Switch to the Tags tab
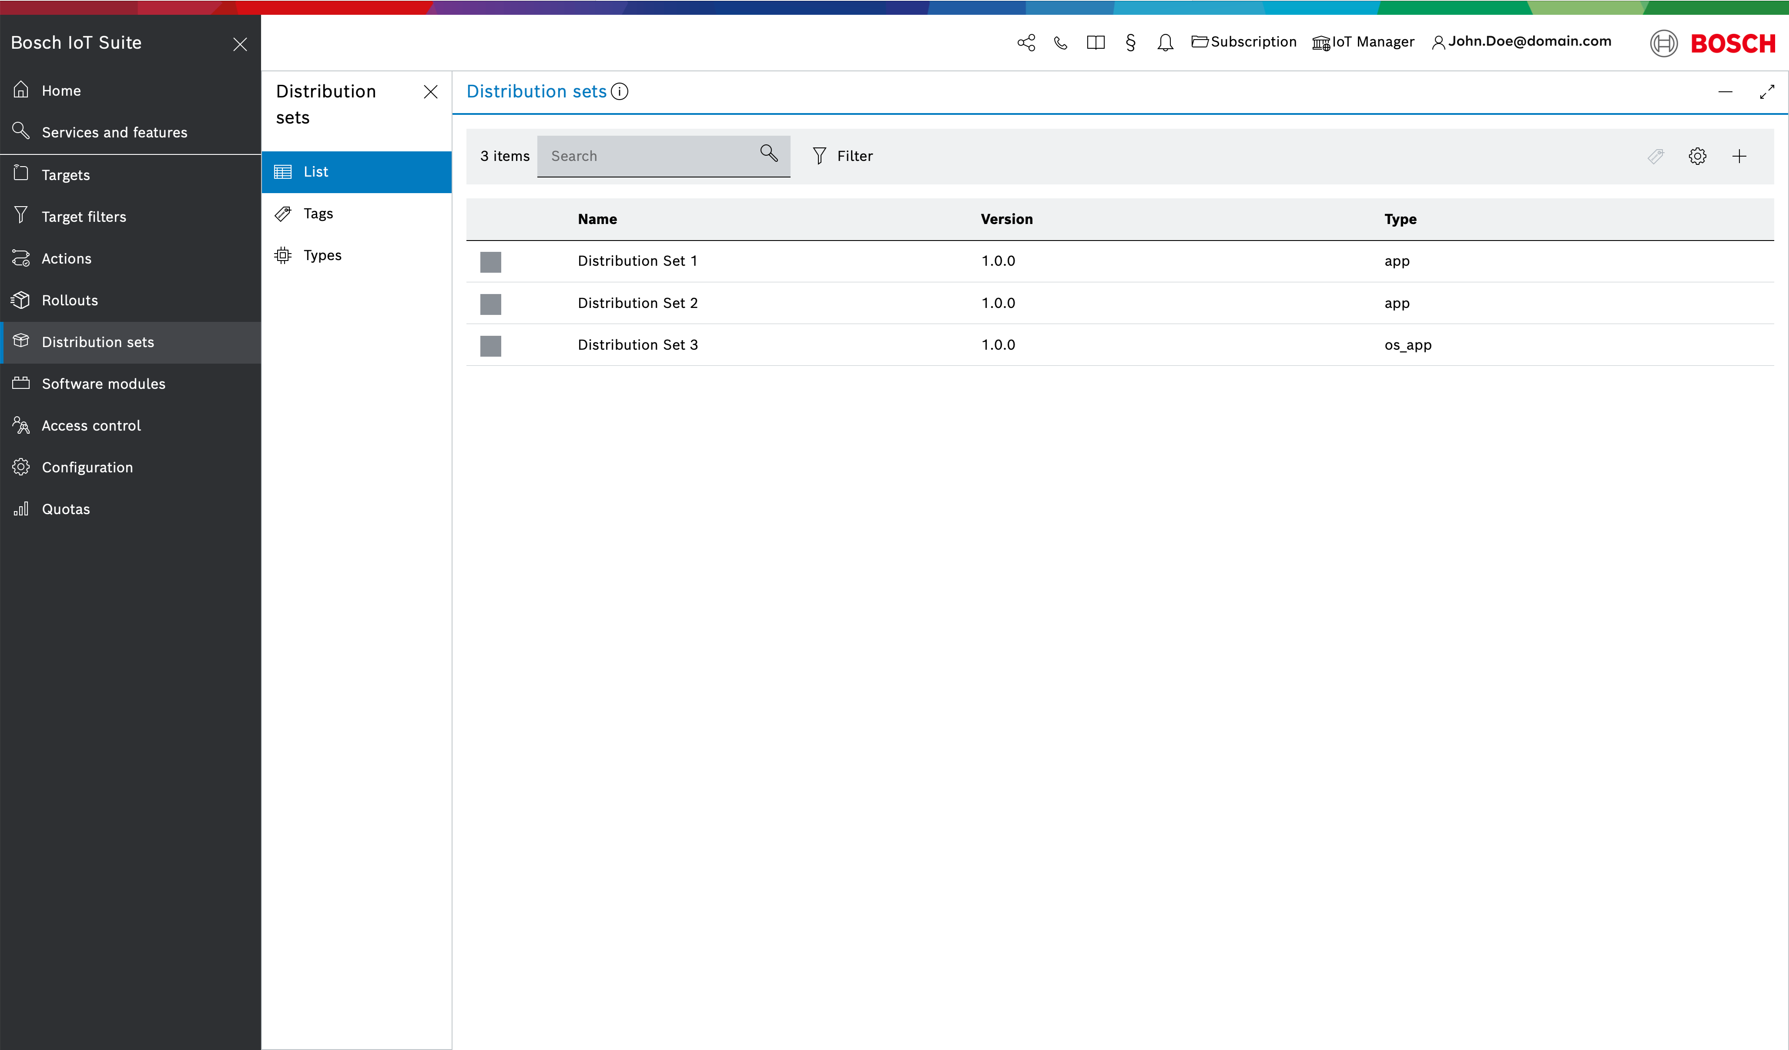The height and width of the screenshot is (1050, 1789). pyautogui.click(x=318, y=214)
